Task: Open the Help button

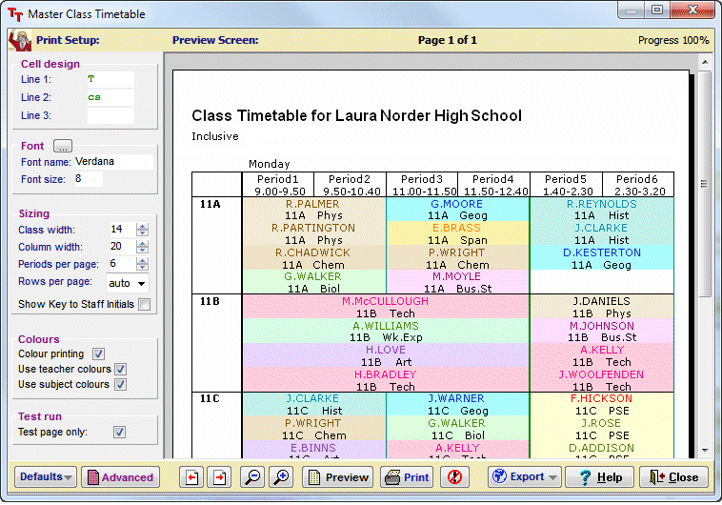Action: click(599, 477)
